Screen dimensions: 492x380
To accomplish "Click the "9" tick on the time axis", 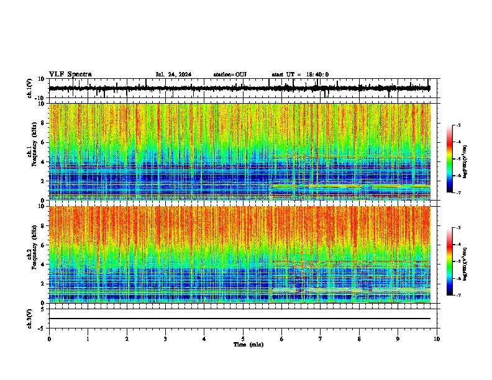I will [x=398, y=339].
